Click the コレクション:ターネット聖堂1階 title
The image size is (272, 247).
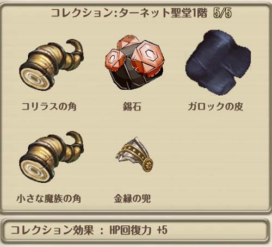click(129, 13)
